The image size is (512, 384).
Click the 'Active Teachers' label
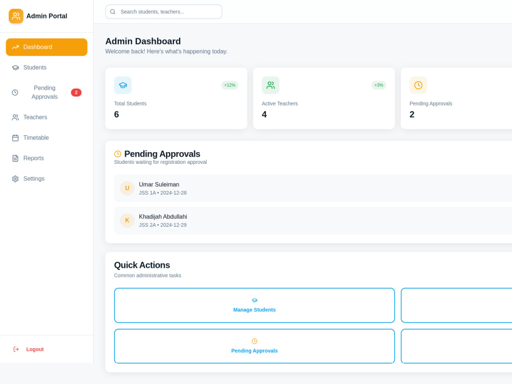click(280, 103)
